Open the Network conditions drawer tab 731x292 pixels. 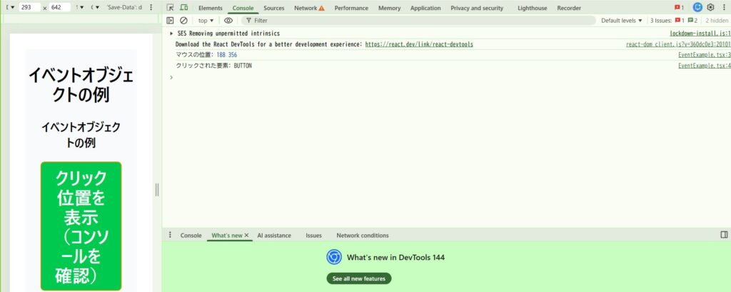[x=362, y=236]
